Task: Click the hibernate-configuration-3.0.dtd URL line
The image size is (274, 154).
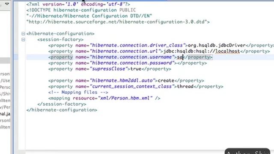Action: pyautogui.click(x=118, y=22)
